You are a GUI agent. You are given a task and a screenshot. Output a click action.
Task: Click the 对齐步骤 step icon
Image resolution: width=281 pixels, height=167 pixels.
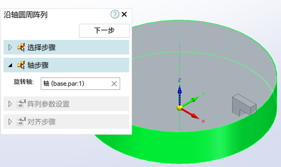pyautogui.click(x=21, y=122)
